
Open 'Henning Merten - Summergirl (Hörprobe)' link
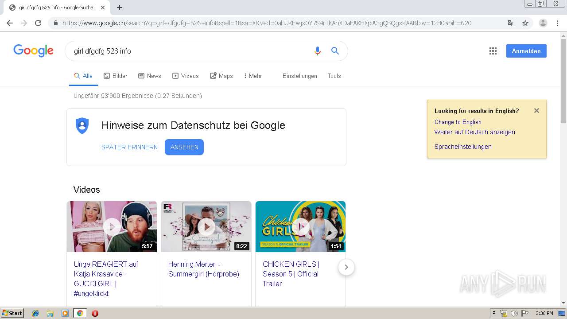pyautogui.click(x=204, y=269)
